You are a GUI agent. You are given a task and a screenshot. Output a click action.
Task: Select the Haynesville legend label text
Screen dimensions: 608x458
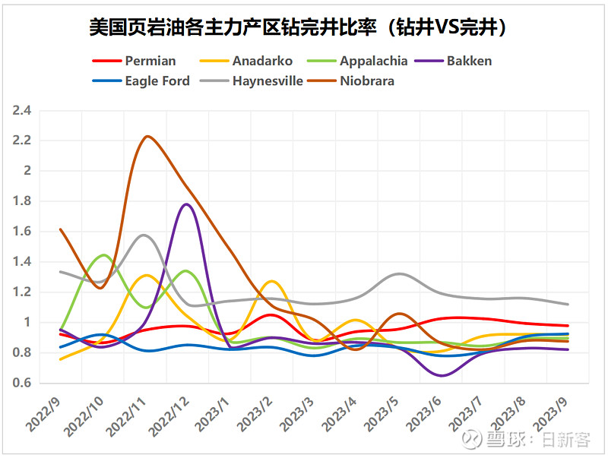pos(268,81)
